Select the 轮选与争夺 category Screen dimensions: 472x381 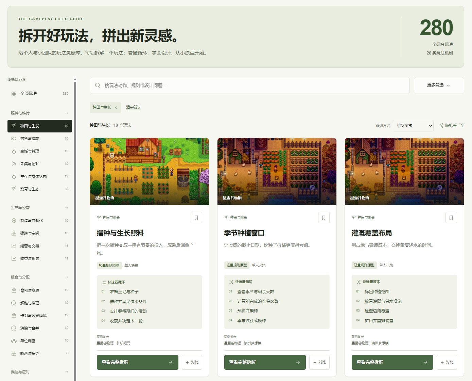click(x=40, y=353)
